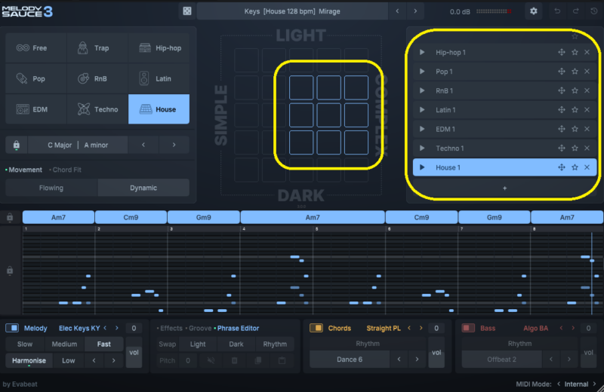
Task: Go to next preset using top arrow
Action: click(416, 11)
